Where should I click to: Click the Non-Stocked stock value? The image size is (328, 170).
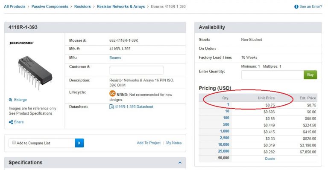(x=252, y=40)
